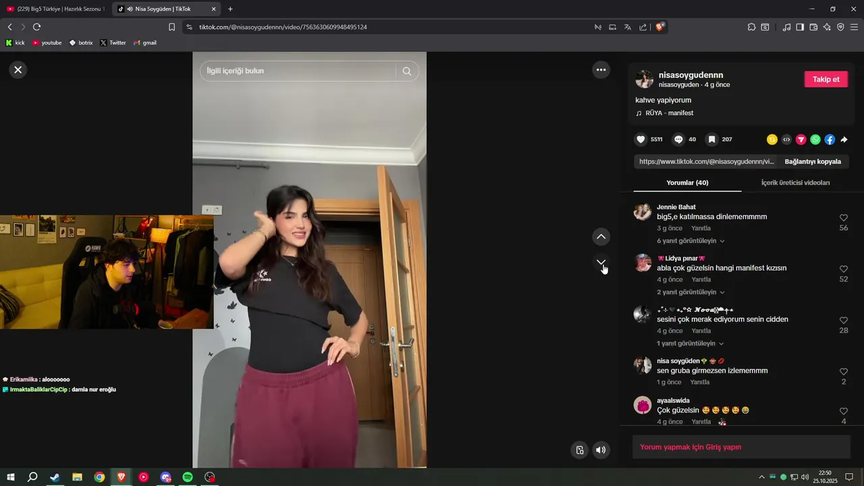Open Jennie Bahat's profile picture
Viewport: 864px width, 486px height.
[643, 212]
